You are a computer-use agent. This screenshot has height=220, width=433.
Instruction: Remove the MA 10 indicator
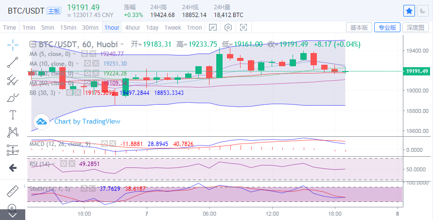click(96, 64)
